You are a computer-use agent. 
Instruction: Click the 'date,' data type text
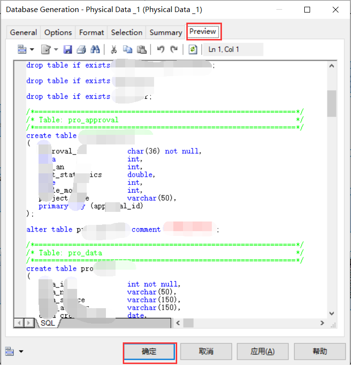click(x=137, y=315)
